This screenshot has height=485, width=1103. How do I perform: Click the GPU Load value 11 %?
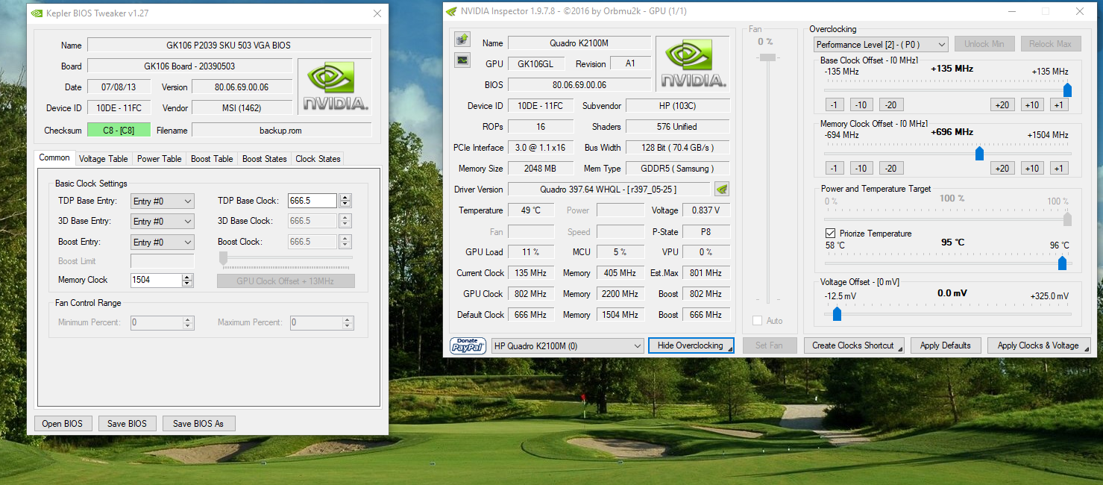pos(531,252)
